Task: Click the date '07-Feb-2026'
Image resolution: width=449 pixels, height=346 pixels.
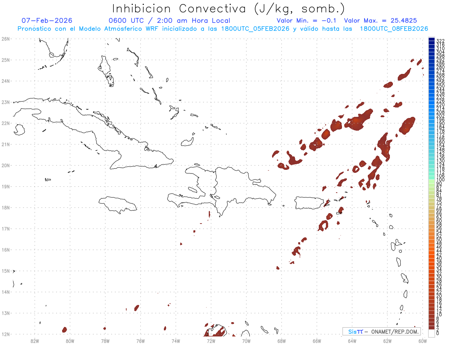Action: pos(47,21)
